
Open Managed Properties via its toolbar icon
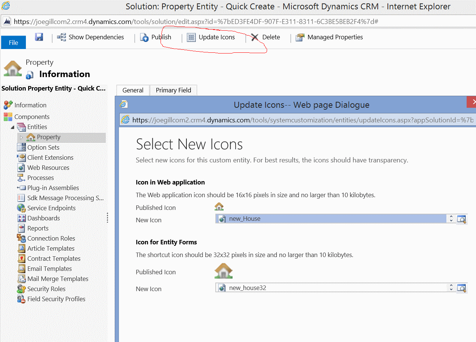[299, 37]
